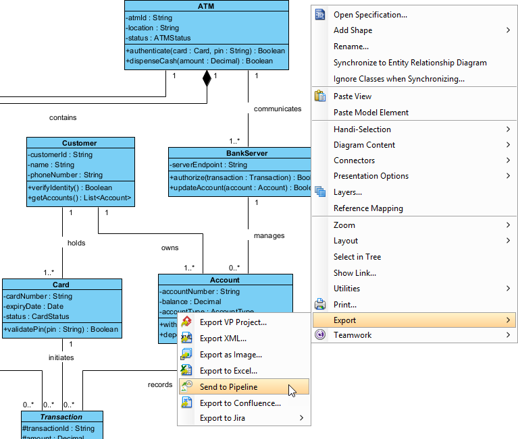Expand the Diagram Content submenu arrow
This screenshot has width=518, height=439.
pos(508,145)
